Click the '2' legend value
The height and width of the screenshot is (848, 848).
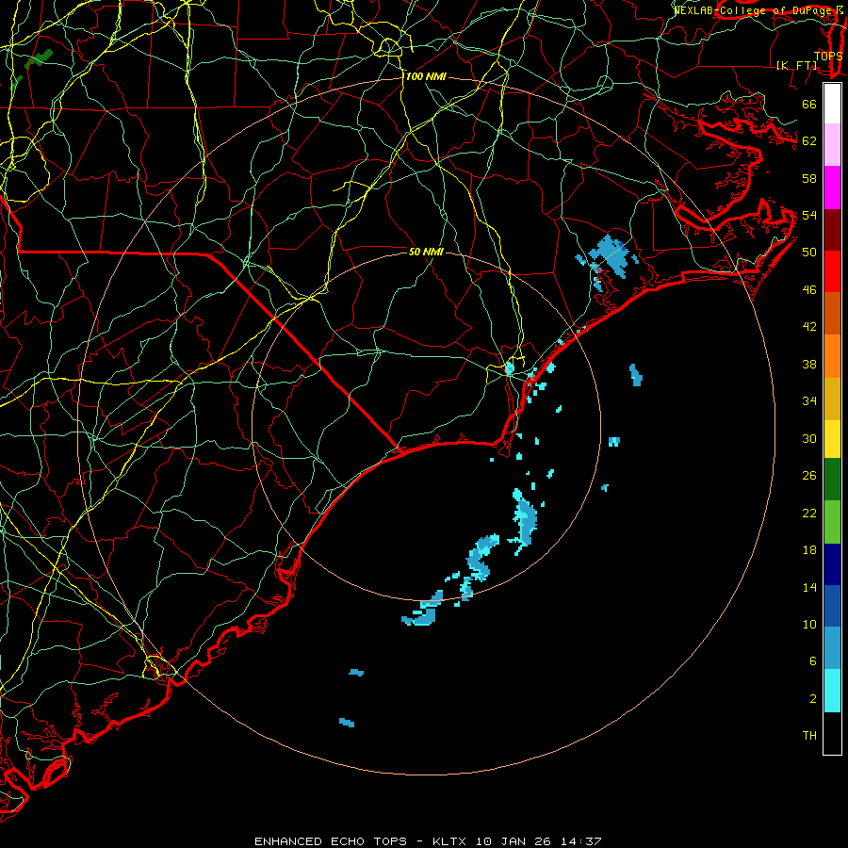click(x=812, y=699)
